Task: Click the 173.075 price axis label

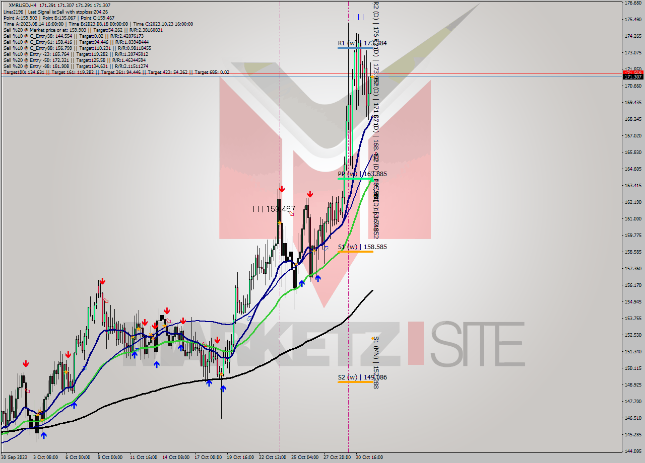Action: tap(632, 53)
